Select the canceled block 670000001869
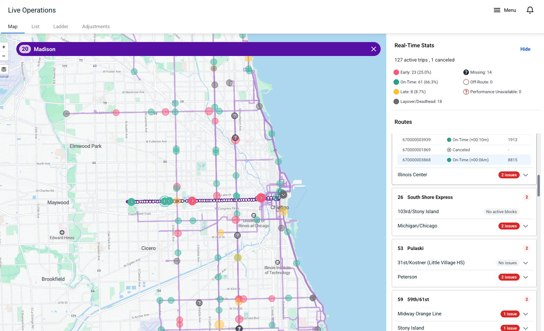The width and height of the screenshot is (544, 331). tap(416, 150)
